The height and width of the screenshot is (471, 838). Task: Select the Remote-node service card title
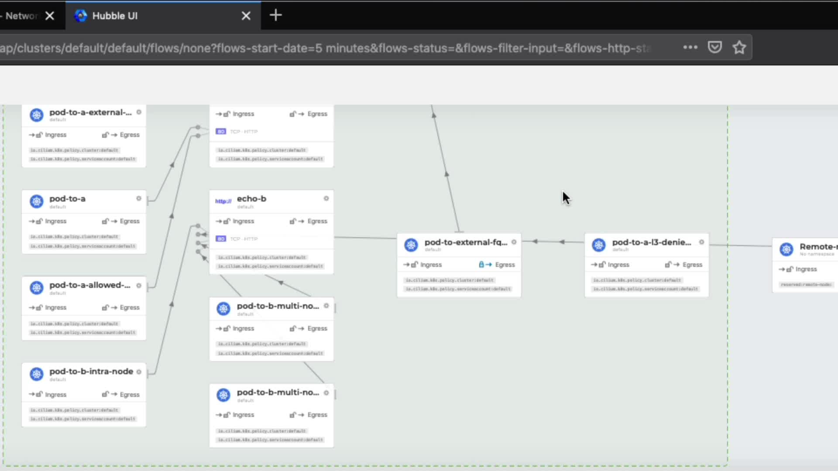(x=818, y=246)
